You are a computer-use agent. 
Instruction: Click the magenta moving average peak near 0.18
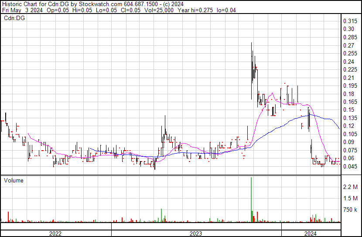point(273,93)
